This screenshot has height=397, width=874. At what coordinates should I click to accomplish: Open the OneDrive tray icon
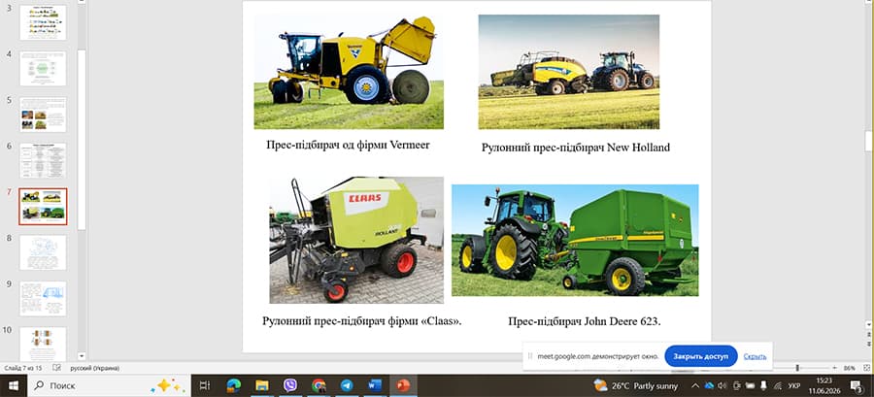(x=709, y=385)
